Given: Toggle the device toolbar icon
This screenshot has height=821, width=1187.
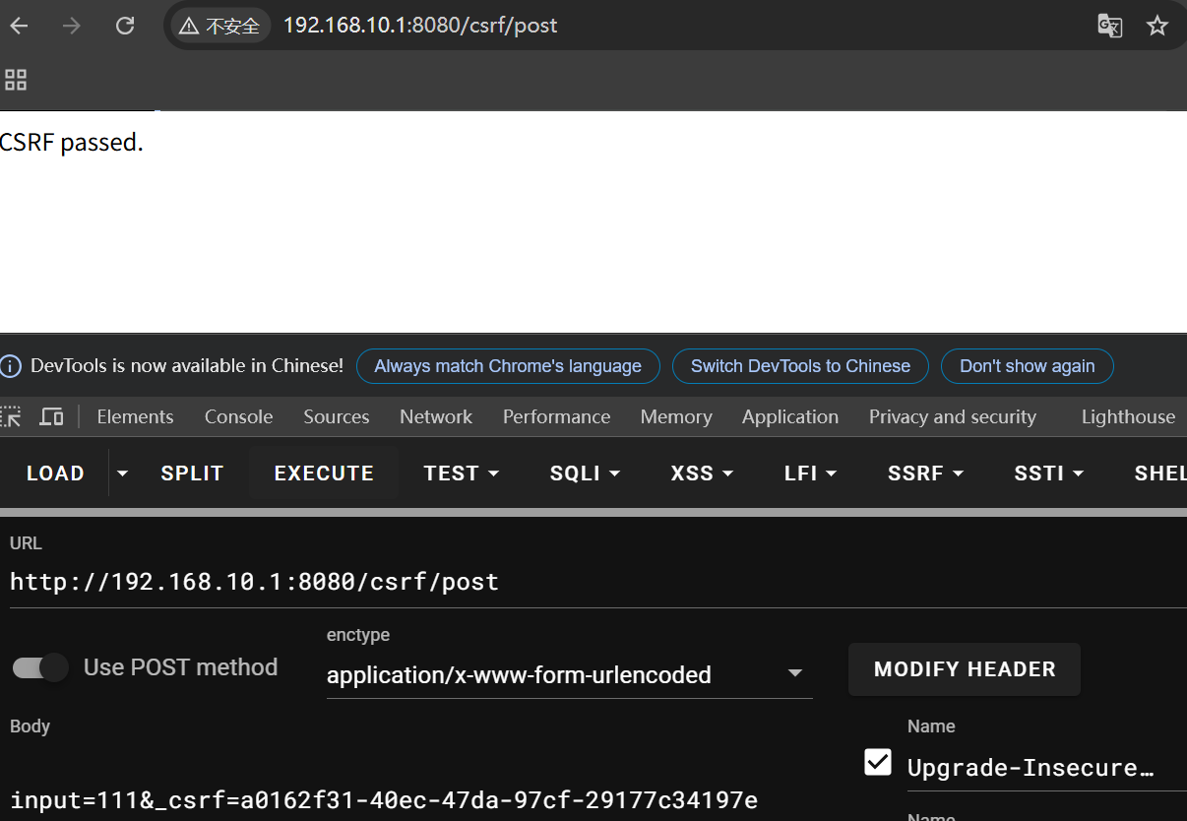Looking at the screenshot, I should tap(51, 416).
